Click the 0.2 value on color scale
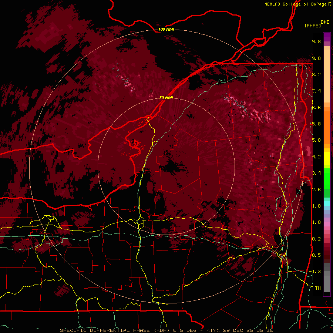This screenshot has height=333, width=333. pos(316,239)
